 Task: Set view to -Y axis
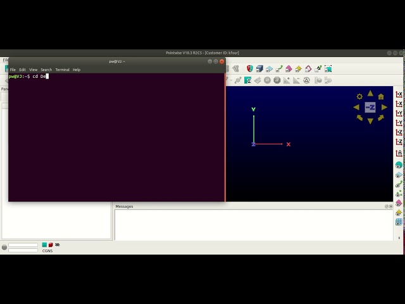[399, 122]
